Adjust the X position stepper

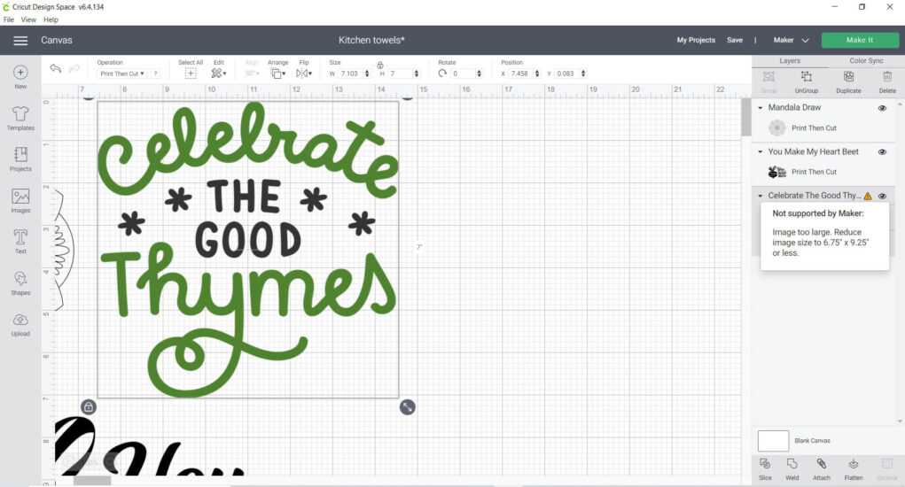tap(537, 73)
